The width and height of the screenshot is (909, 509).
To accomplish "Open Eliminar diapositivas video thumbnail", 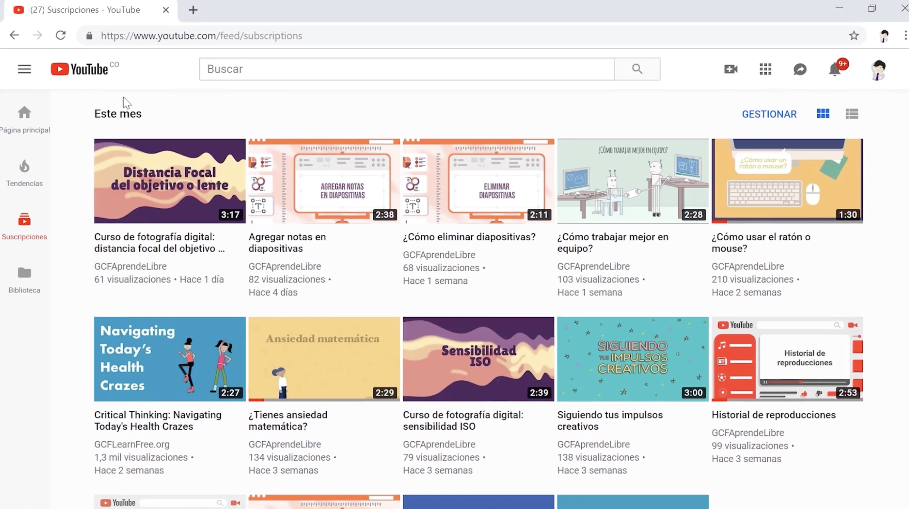I will pyautogui.click(x=478, y=181).
